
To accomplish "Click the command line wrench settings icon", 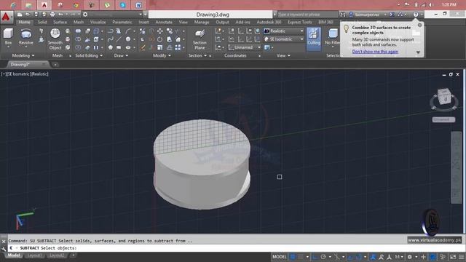I will tap(4, 248).
